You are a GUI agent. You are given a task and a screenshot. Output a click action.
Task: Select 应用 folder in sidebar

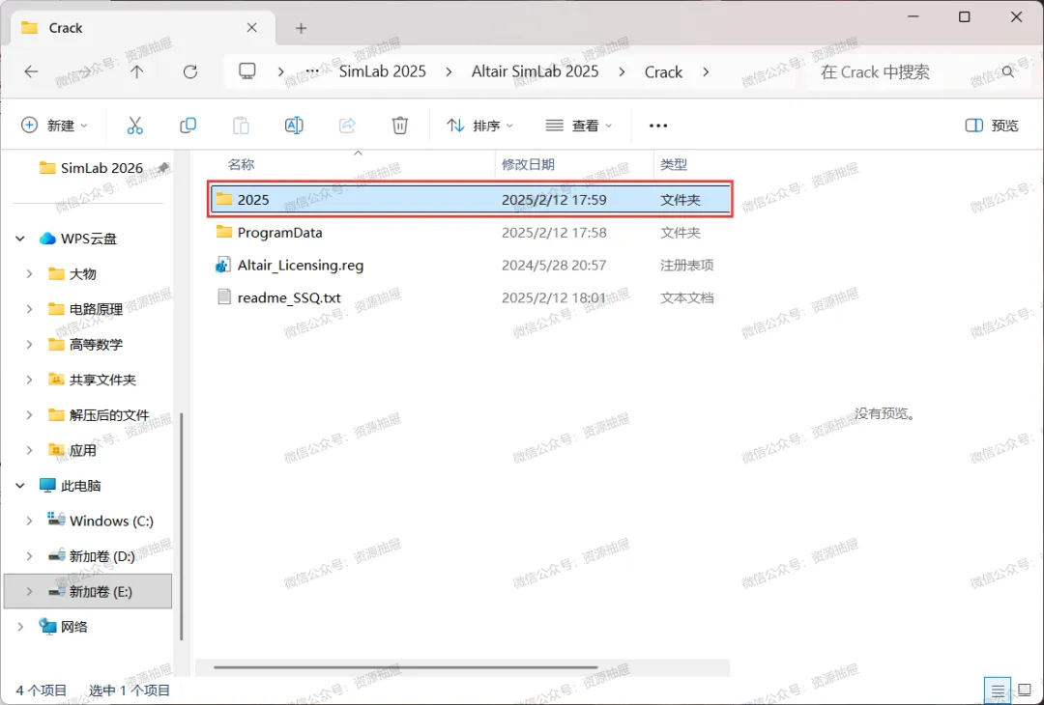point(82,450)
